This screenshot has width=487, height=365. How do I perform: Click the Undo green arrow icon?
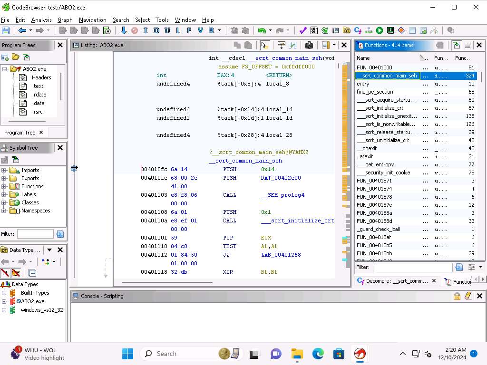(262, 30)
